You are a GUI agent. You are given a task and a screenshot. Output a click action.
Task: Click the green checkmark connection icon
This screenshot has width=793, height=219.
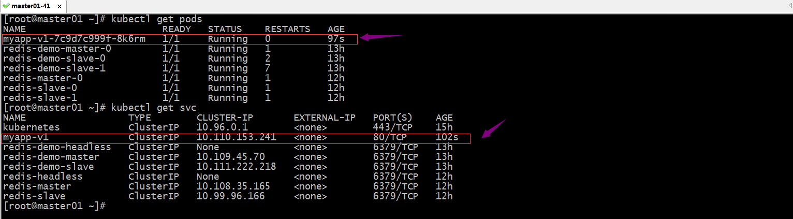click(x=5, y=5)
